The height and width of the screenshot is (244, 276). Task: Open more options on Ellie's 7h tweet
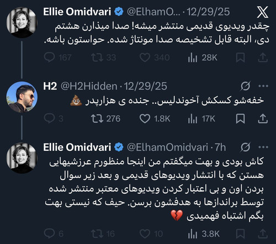click(263, 147)
